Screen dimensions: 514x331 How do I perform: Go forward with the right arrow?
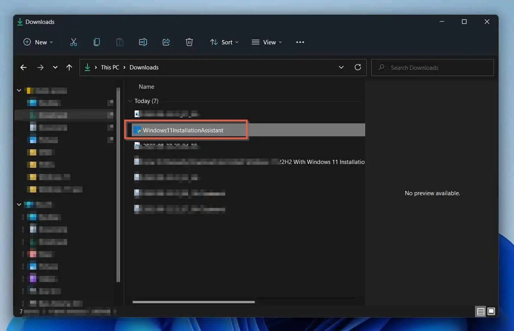(x=40, y=68)
